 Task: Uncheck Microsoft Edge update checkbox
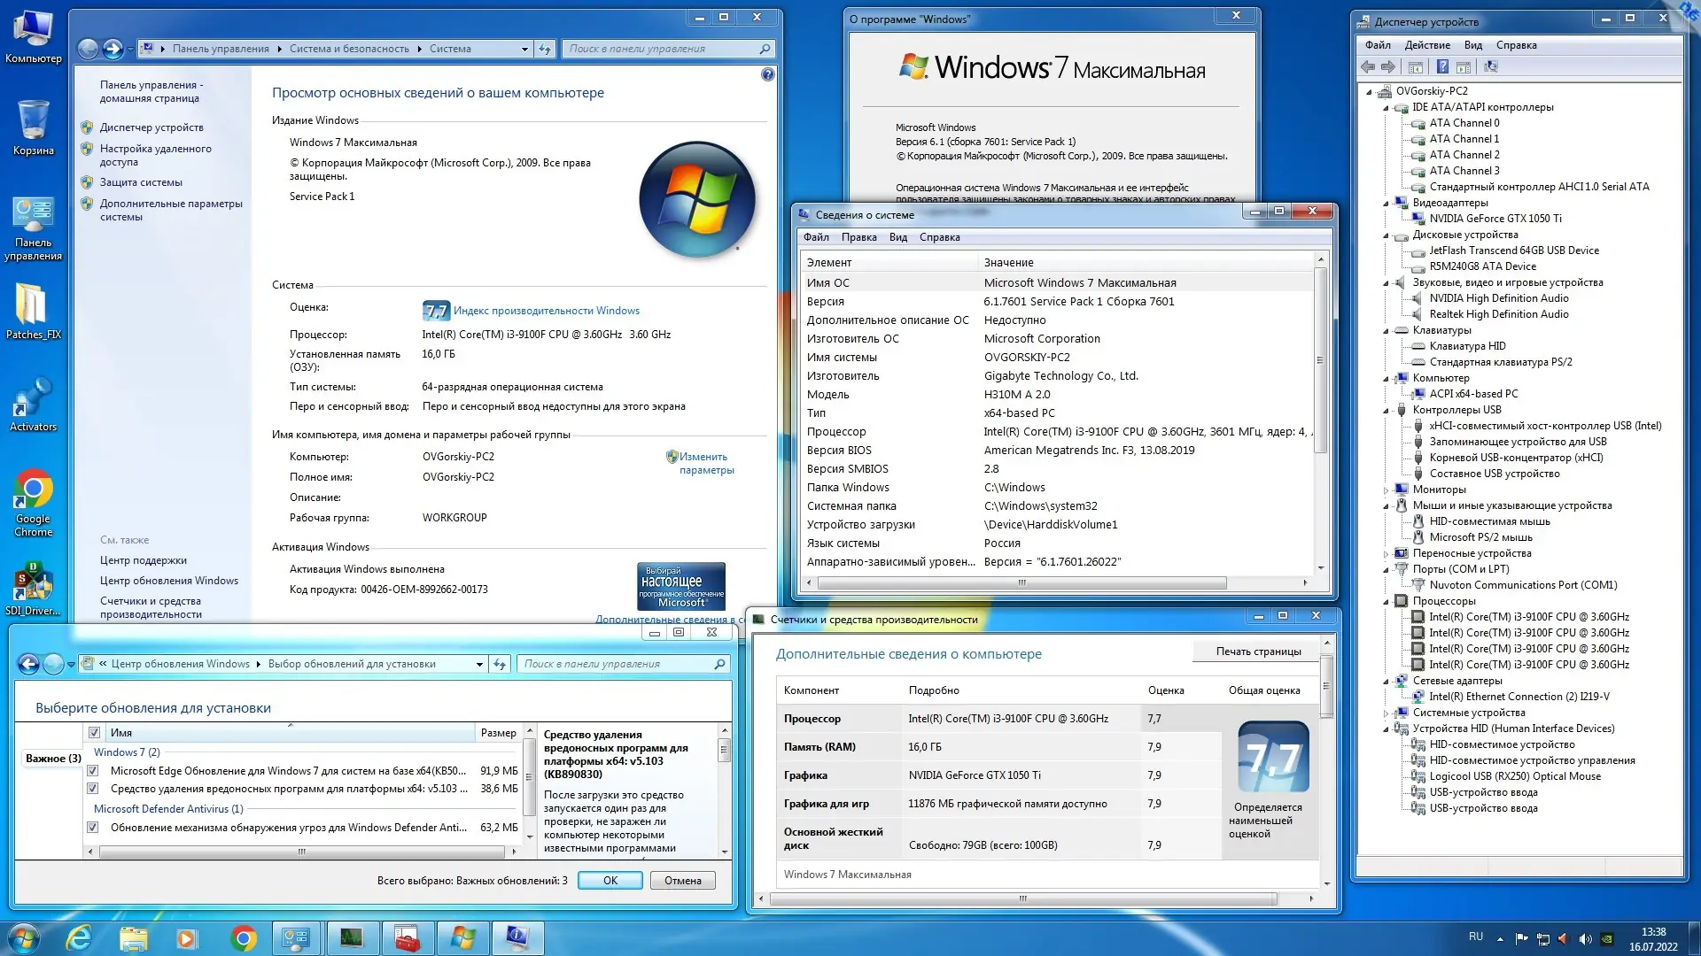pyautogui.click(x=92, y=771)
